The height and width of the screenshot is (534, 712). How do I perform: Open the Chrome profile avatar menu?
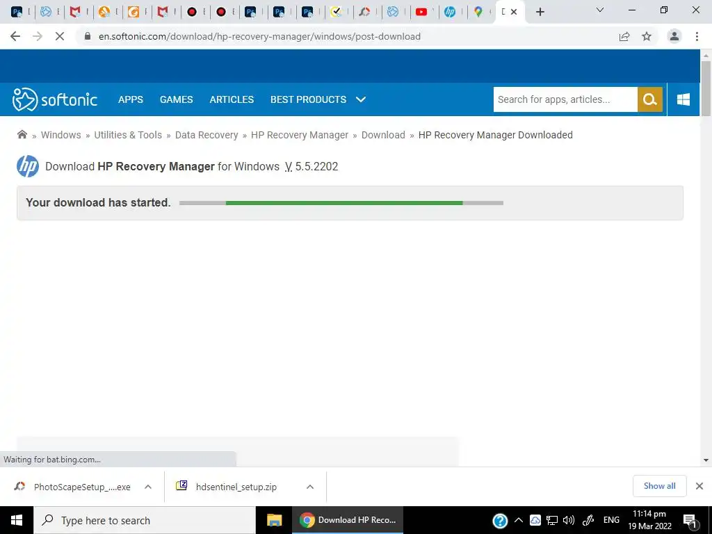(x=674, y=36)
